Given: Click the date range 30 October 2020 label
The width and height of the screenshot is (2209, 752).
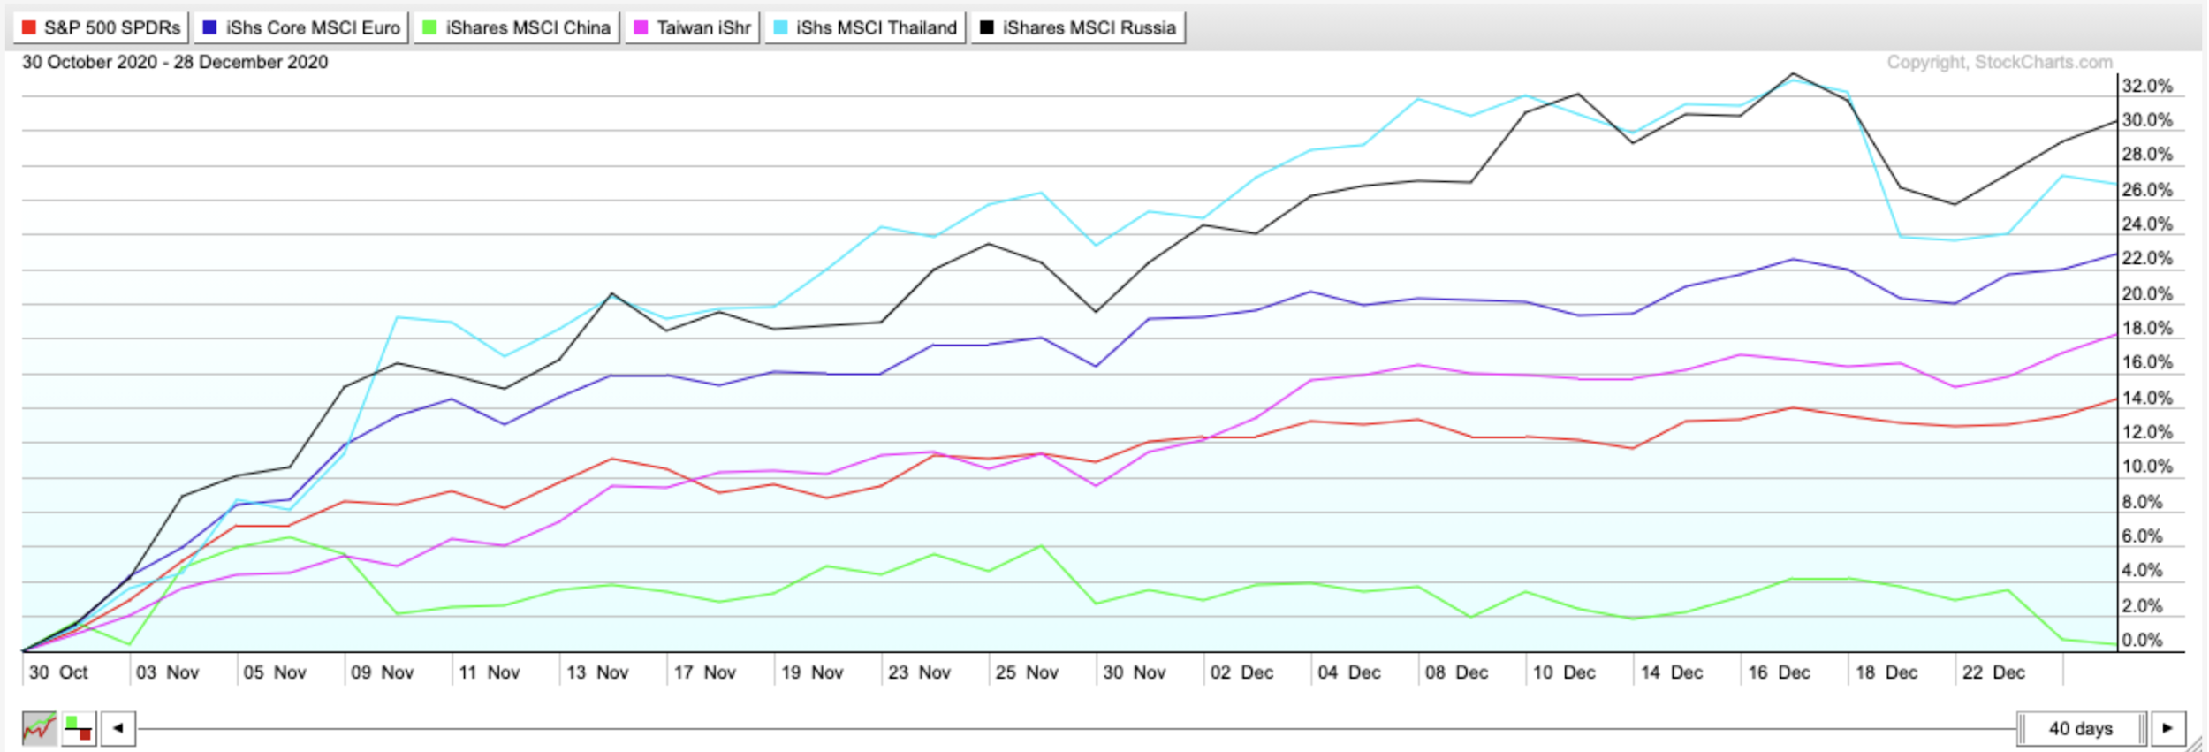Looking at the screenshot, I should point(175,62).
